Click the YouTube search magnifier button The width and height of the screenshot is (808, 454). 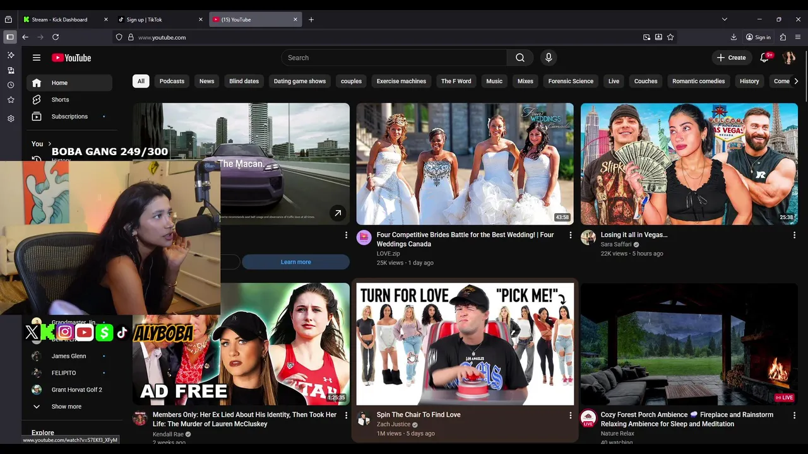click(x=520, y=57)
